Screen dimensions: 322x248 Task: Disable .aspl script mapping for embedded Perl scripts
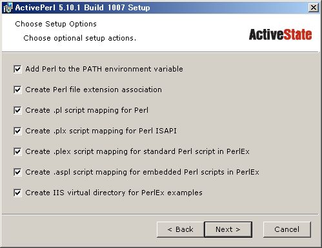click(x=17, y=172)
